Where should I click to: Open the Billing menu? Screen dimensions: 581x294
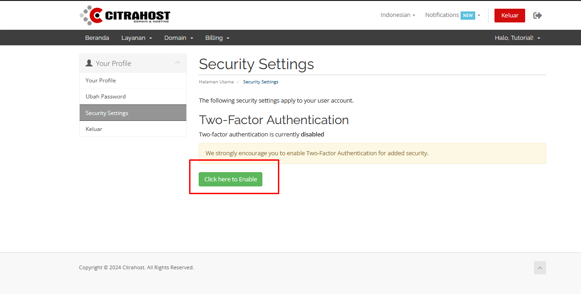[217, 38]
